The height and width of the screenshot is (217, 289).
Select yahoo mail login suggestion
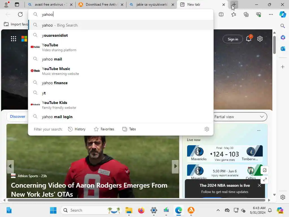click(121, 117)
